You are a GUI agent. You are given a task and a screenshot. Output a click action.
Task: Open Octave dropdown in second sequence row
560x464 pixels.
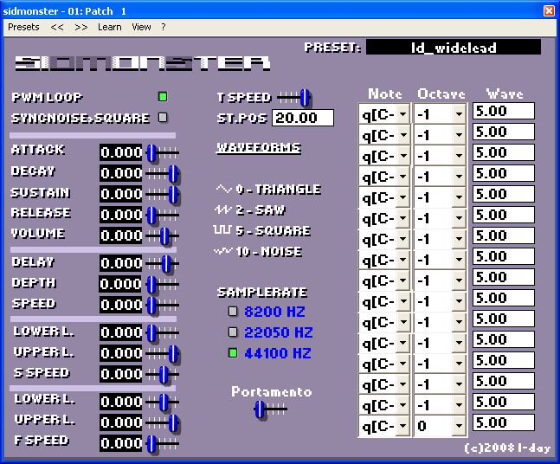pos(440,135)
